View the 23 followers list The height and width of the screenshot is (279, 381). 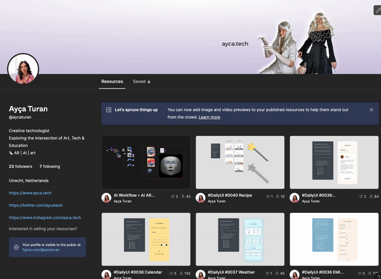pos(20,167)
